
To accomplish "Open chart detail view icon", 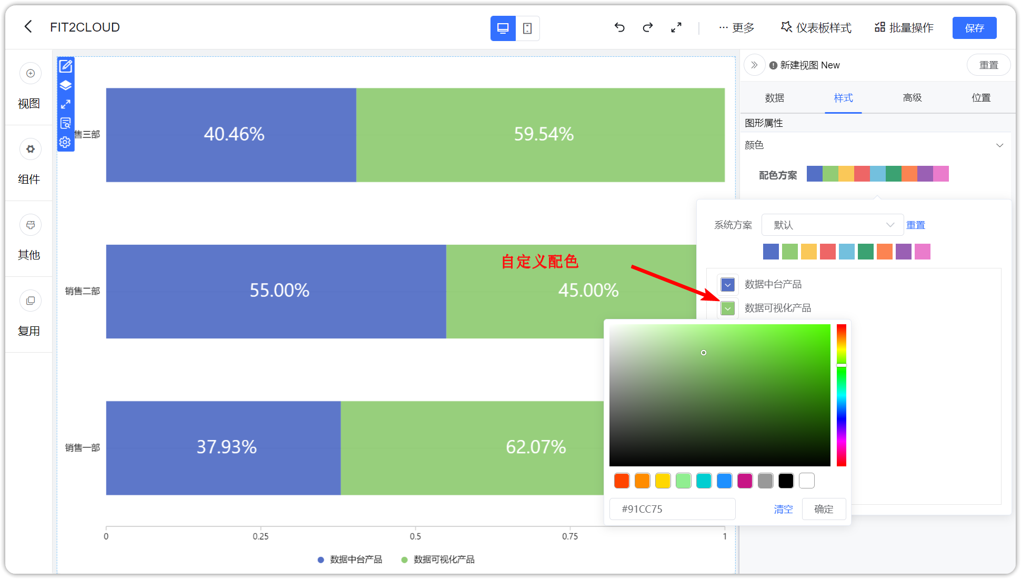I will click(66, 123).
